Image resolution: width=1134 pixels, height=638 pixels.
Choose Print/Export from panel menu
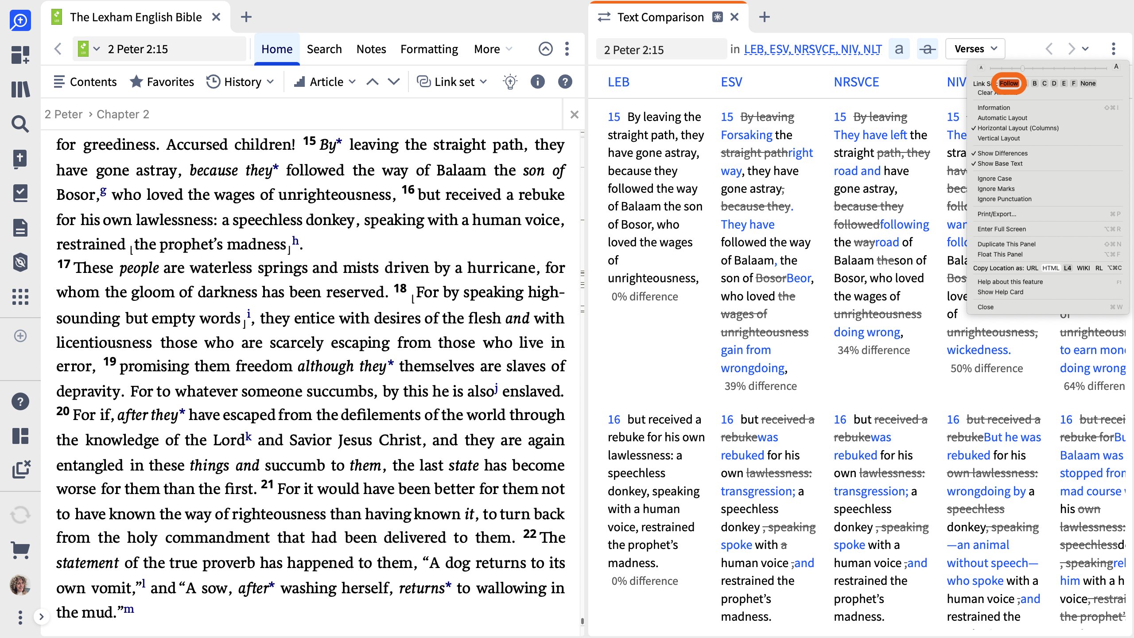point(997,214)
